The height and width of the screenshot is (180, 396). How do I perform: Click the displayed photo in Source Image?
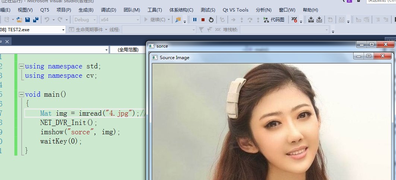click(271, 122)
